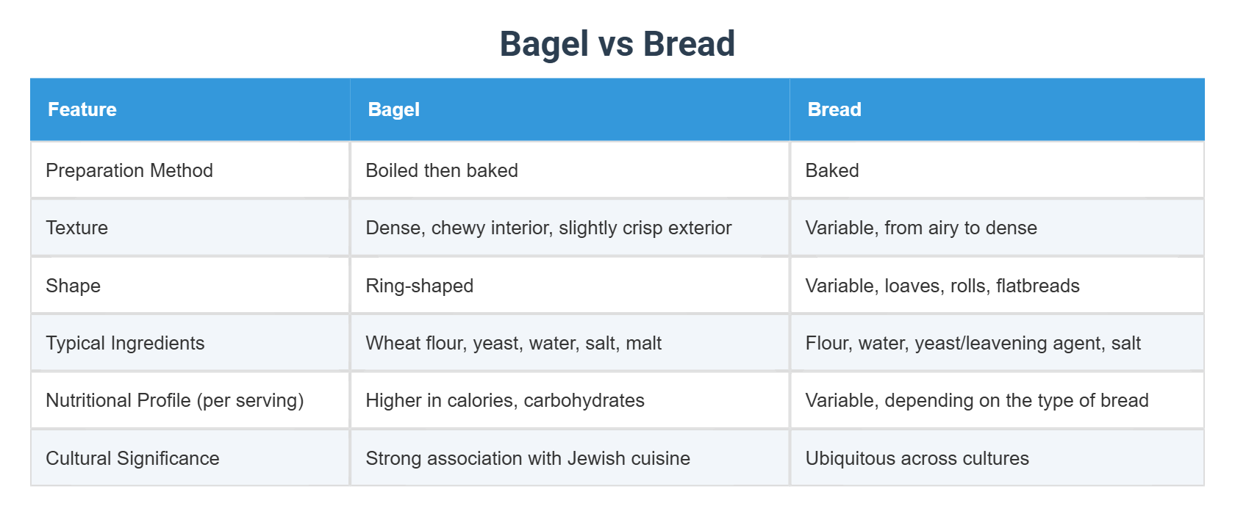This screenshot has height=517, width=1235.
Task: Click the Jewish cuisine association cell
Action: click(x=527, y=458)
